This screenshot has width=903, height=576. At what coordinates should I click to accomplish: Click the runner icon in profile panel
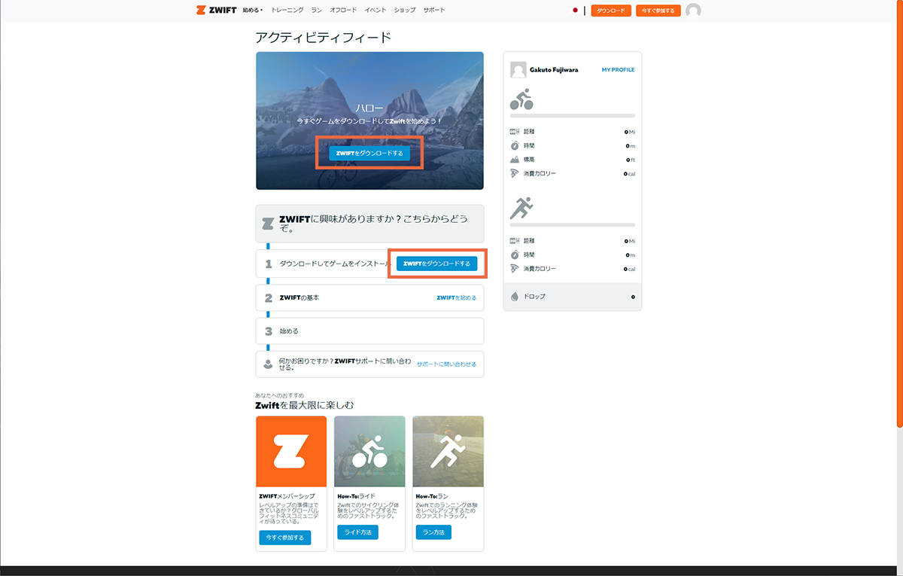521,208
